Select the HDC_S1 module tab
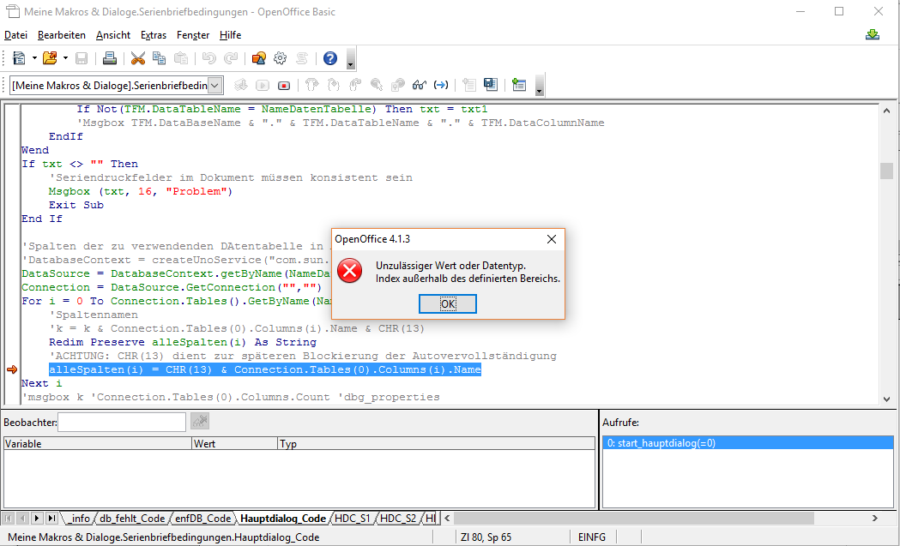900x546 pixels. pyautogui.click(x=352, y=519)
